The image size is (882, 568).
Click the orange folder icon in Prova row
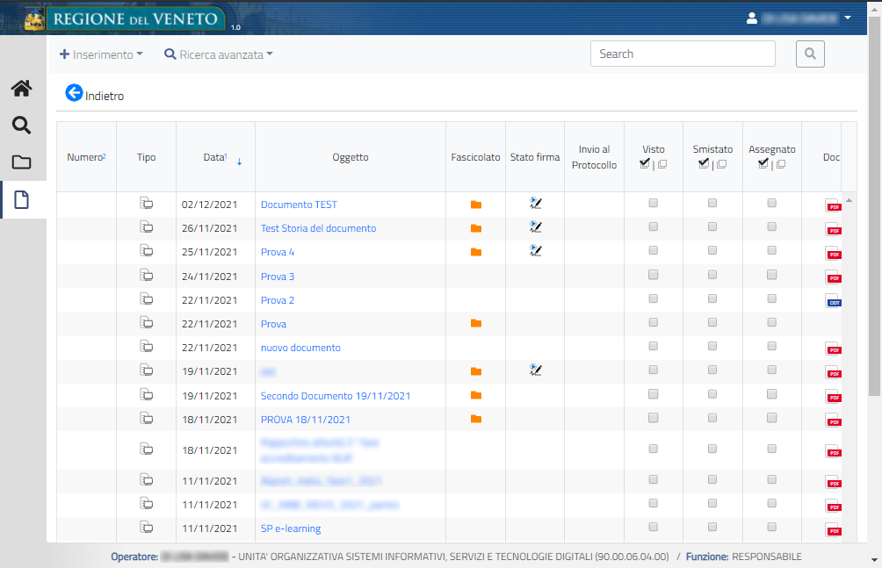(x=476, y=323)
